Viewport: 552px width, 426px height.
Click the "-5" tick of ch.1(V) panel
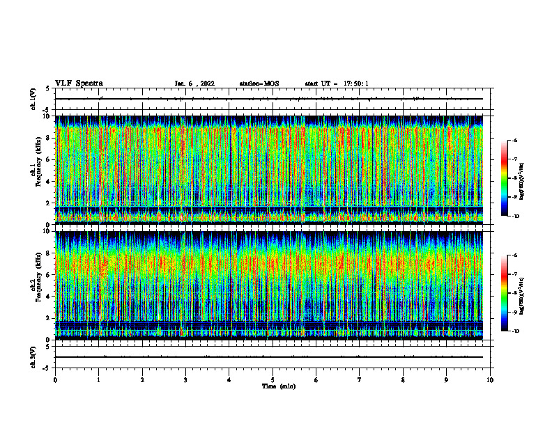(x=47, y=110)
